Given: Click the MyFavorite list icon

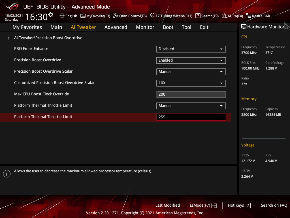Looking at the screenshot, I should tap(83, 16).
